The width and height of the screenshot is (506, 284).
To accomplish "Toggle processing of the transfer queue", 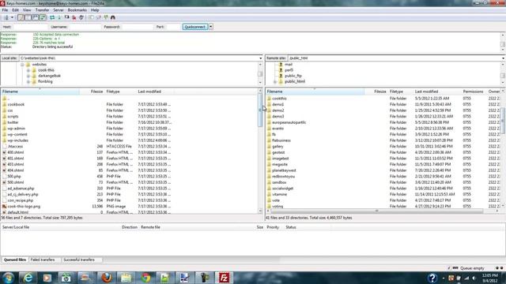I will [x=59, y=17].
